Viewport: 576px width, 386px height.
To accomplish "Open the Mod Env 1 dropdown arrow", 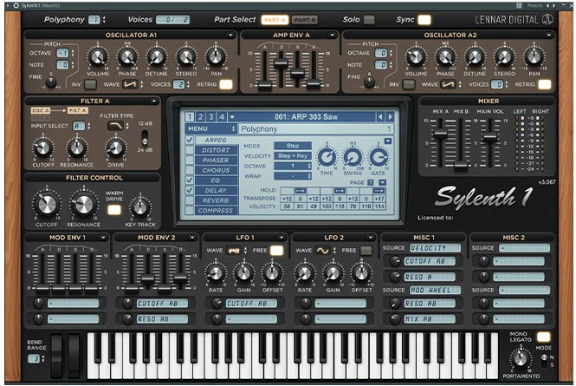I will point(103,238).
